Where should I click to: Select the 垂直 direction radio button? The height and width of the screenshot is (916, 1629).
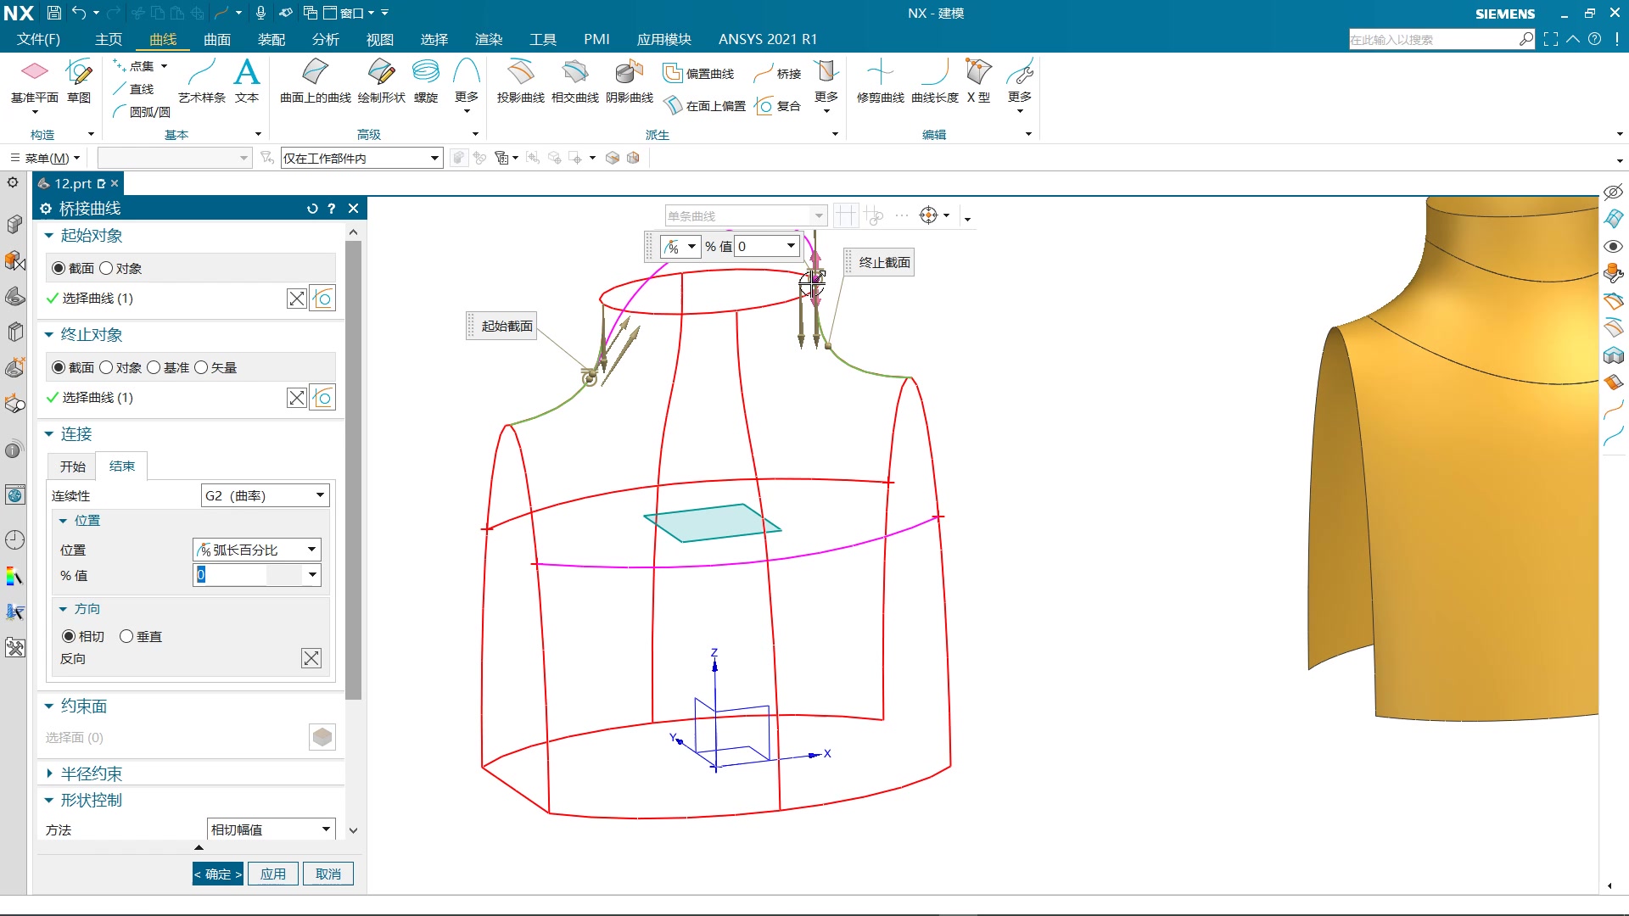(127, 636)
